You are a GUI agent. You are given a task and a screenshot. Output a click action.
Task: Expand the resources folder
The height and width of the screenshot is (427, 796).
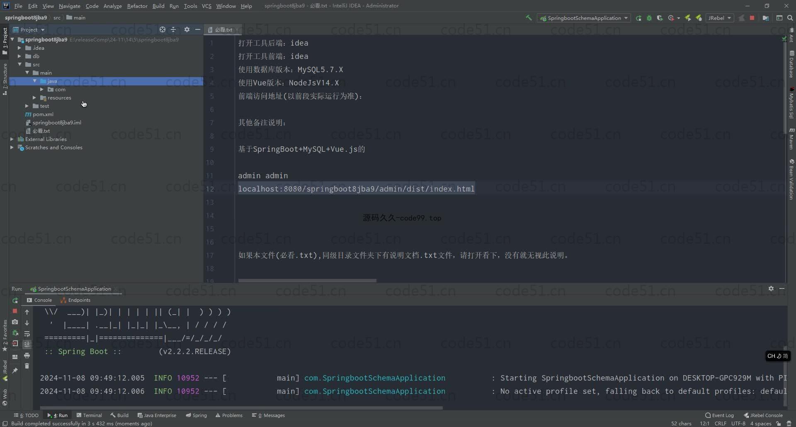[34, 97]
